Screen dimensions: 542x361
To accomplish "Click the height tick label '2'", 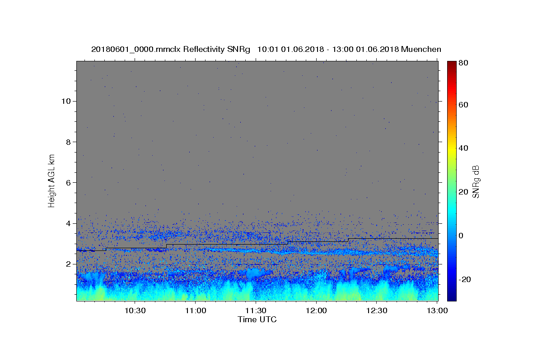I will click(69, 264).
